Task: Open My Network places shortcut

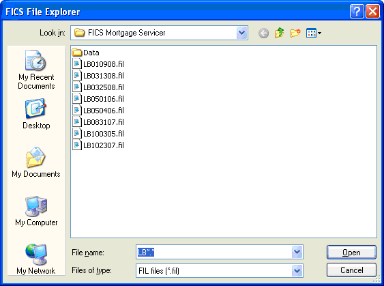Action: coord(36,259)
